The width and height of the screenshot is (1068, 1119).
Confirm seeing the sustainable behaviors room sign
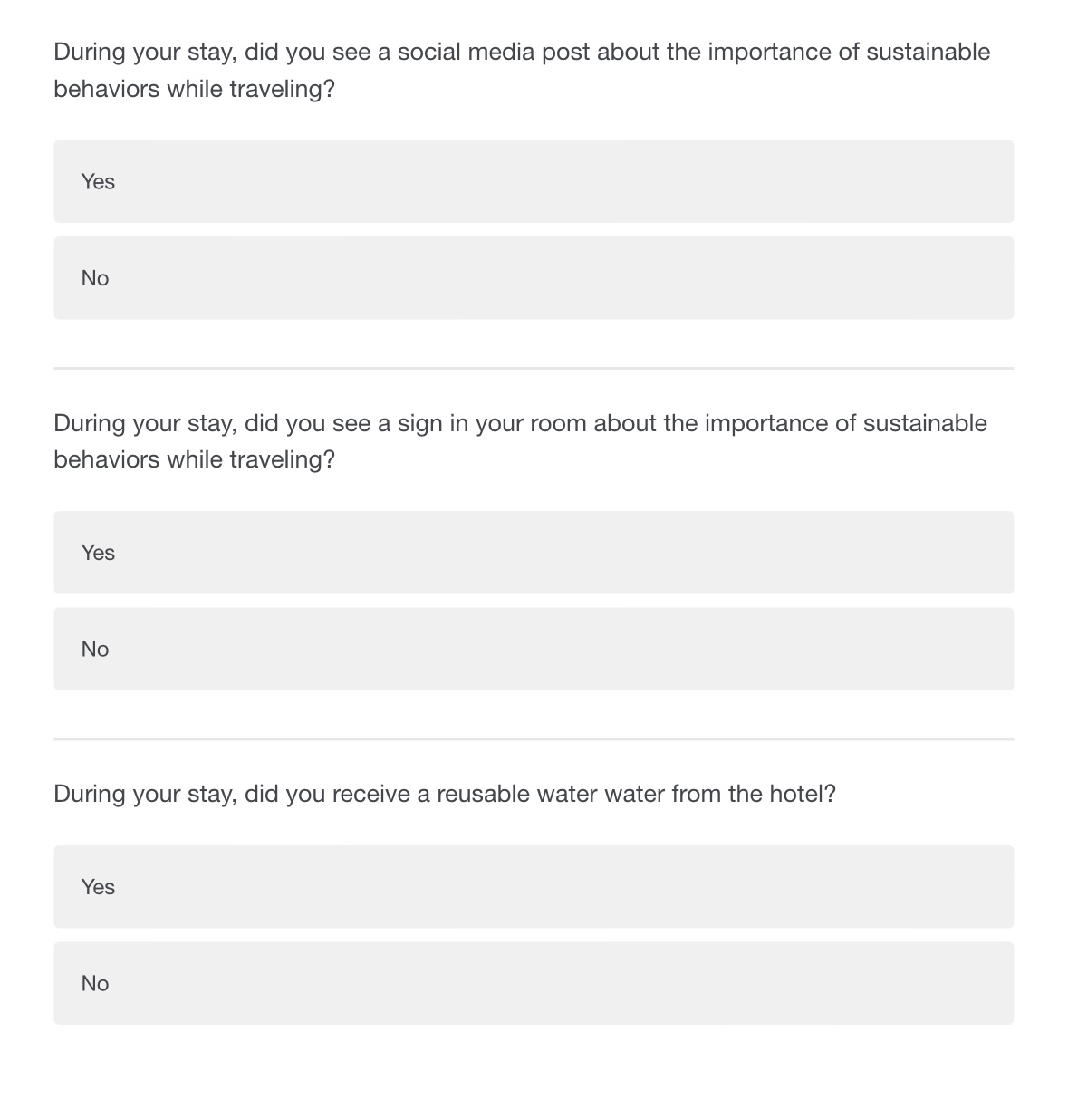coord(534,553)
